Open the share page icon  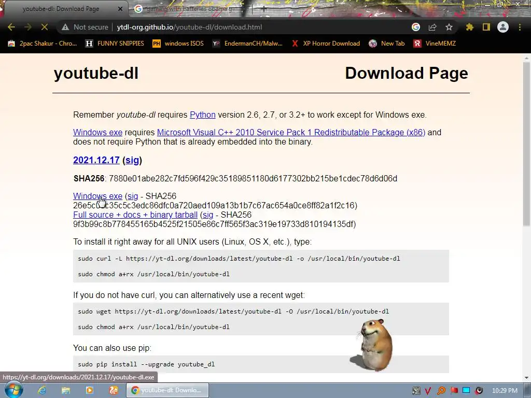[x=432, y=27]
